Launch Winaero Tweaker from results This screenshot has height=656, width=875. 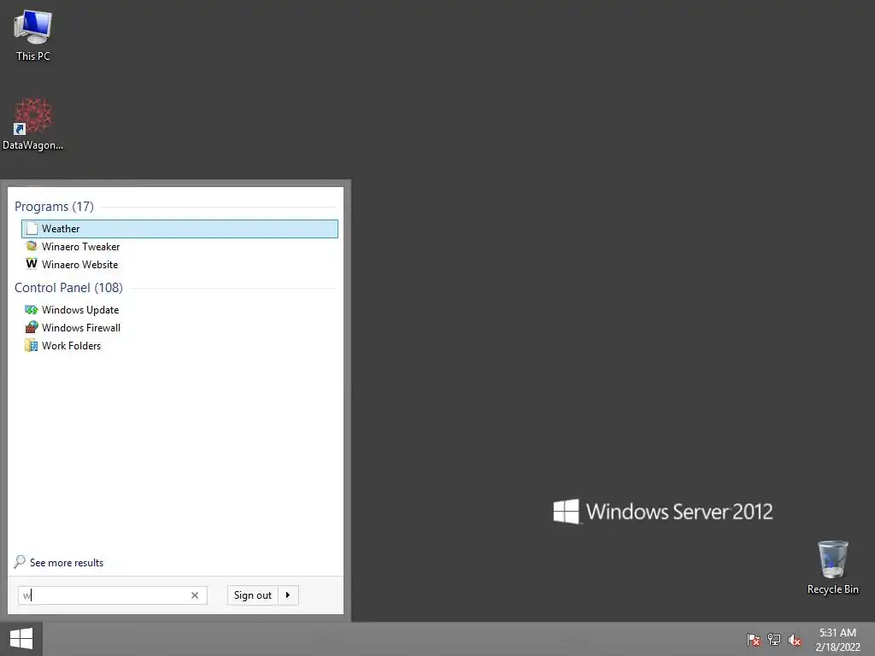(80, 247)
